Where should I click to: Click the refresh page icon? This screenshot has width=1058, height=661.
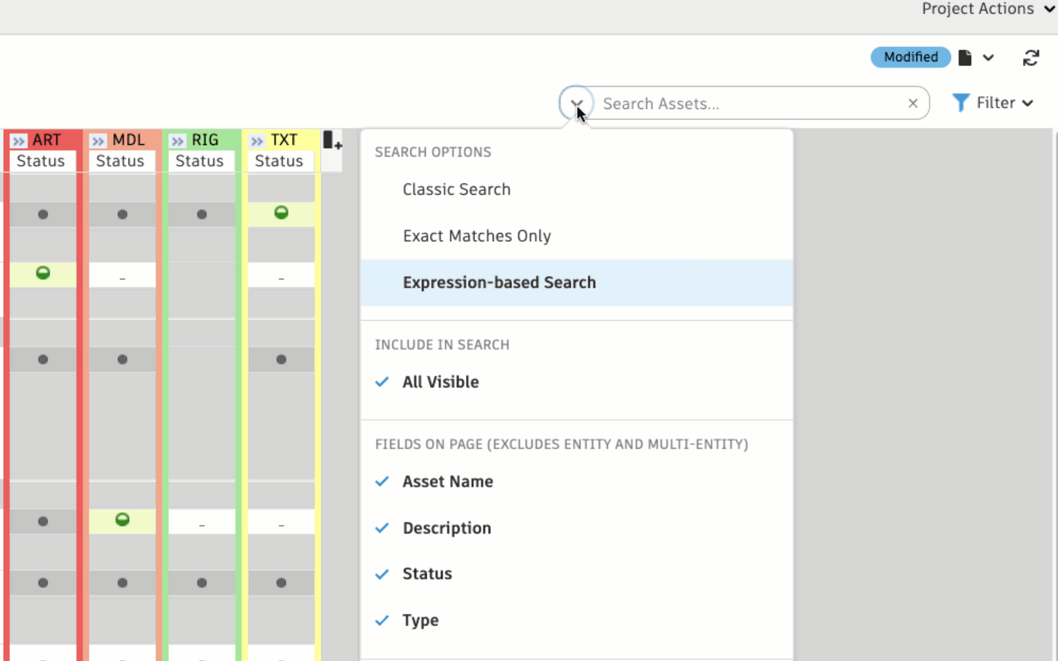click(x=1031, y=58)
